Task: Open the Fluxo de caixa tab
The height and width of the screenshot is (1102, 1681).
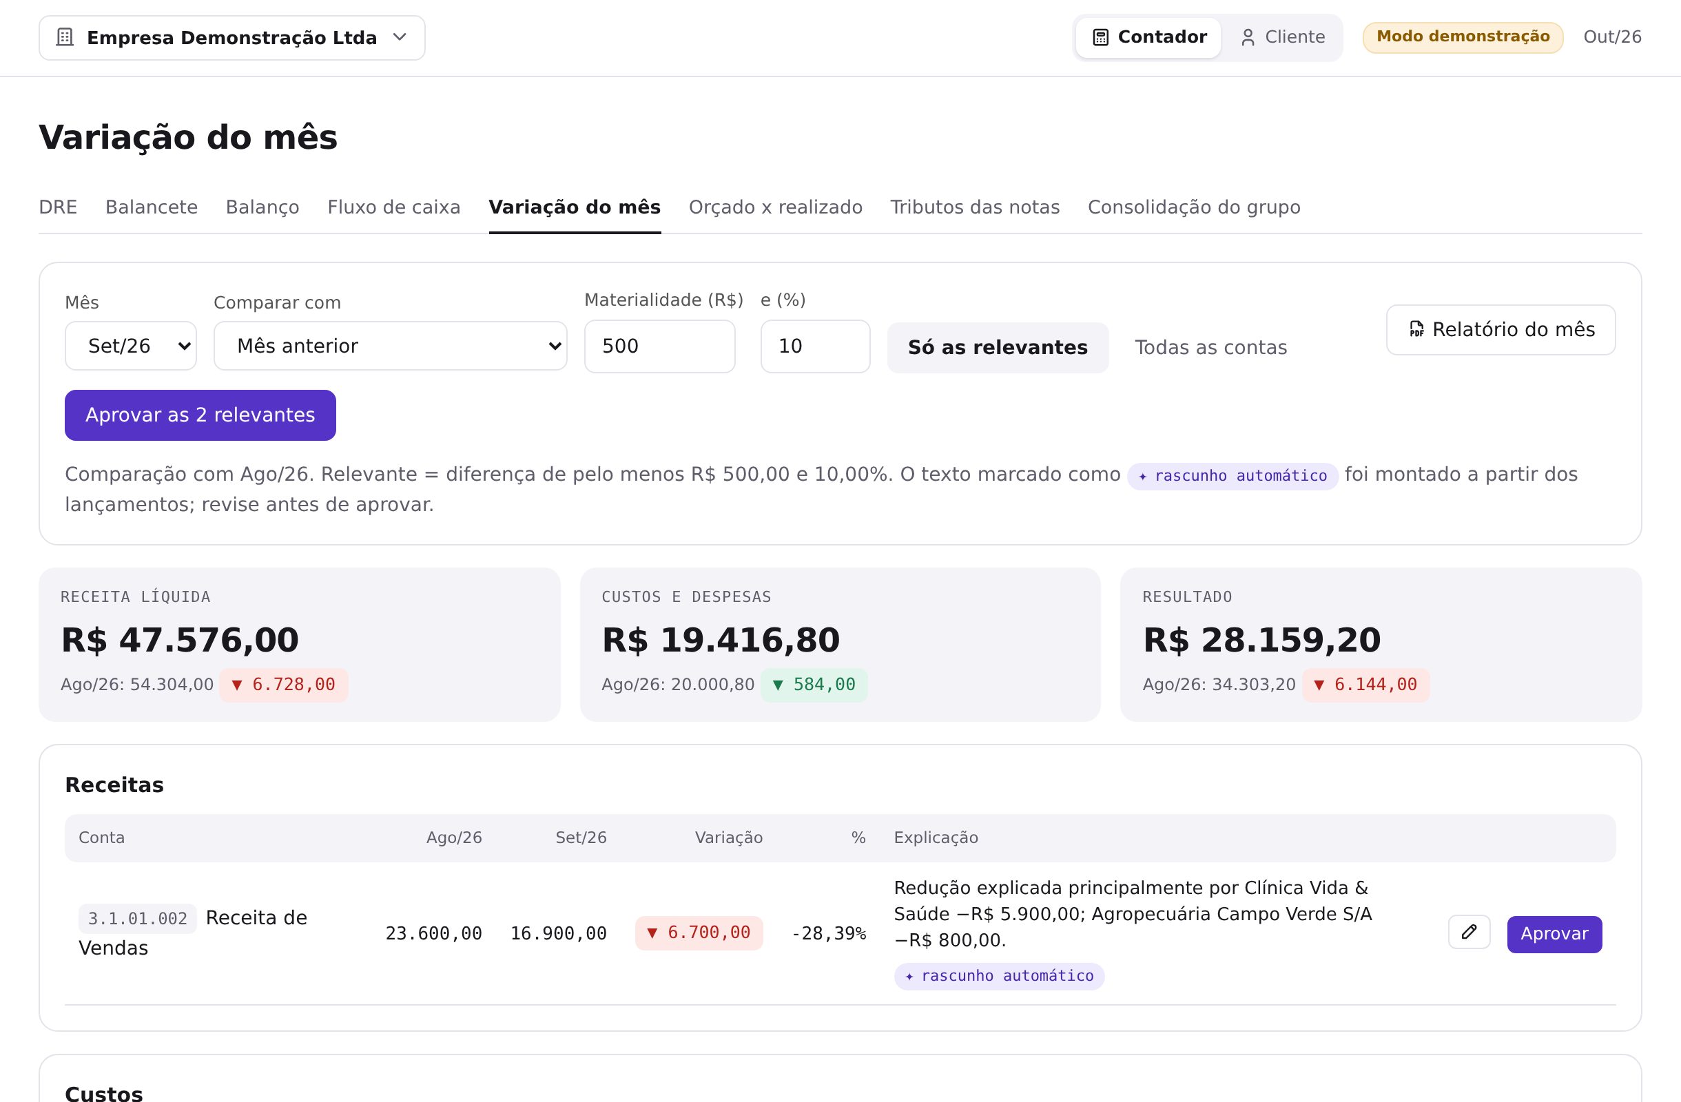Action: (x=393, y=207)
